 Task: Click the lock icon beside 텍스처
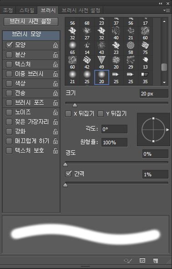point(56,64)
